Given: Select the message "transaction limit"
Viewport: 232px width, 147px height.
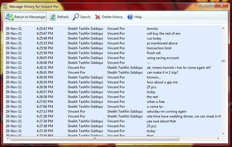Looking at the screenshot, I should (x=159, y=48).
